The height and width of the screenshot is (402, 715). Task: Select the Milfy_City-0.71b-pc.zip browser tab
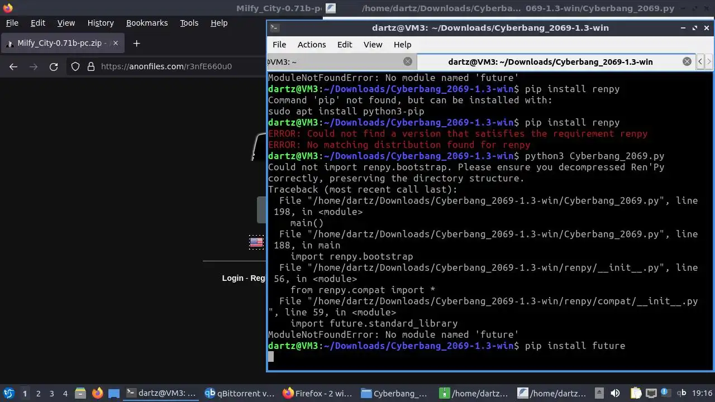pos(61,43)
